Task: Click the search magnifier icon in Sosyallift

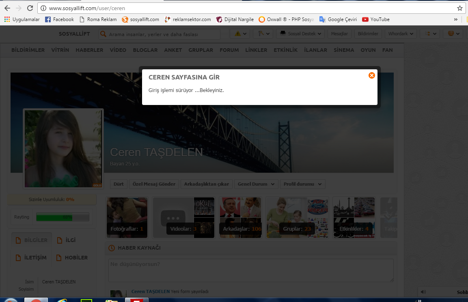Action: coord(104,34)
